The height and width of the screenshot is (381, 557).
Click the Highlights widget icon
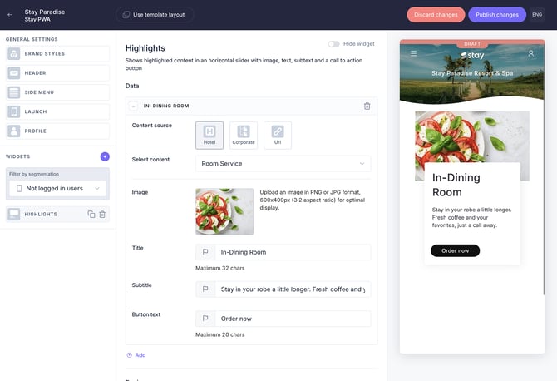14,215
